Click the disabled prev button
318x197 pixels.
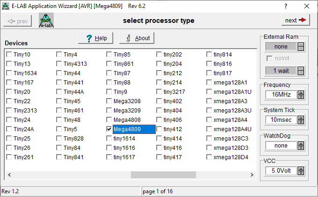[17, 21]
